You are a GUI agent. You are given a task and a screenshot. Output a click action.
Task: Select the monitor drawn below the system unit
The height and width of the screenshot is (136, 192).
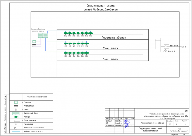click(x=34, y=42)
